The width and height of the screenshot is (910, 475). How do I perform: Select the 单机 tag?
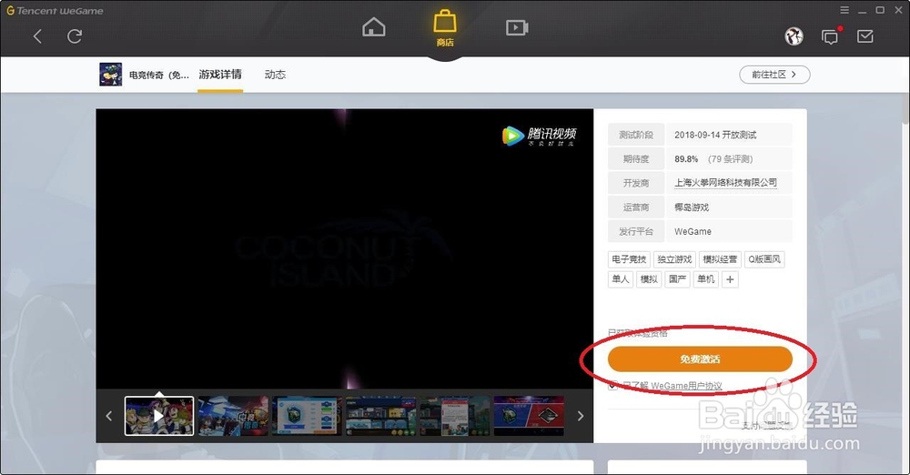coord(706,279)
